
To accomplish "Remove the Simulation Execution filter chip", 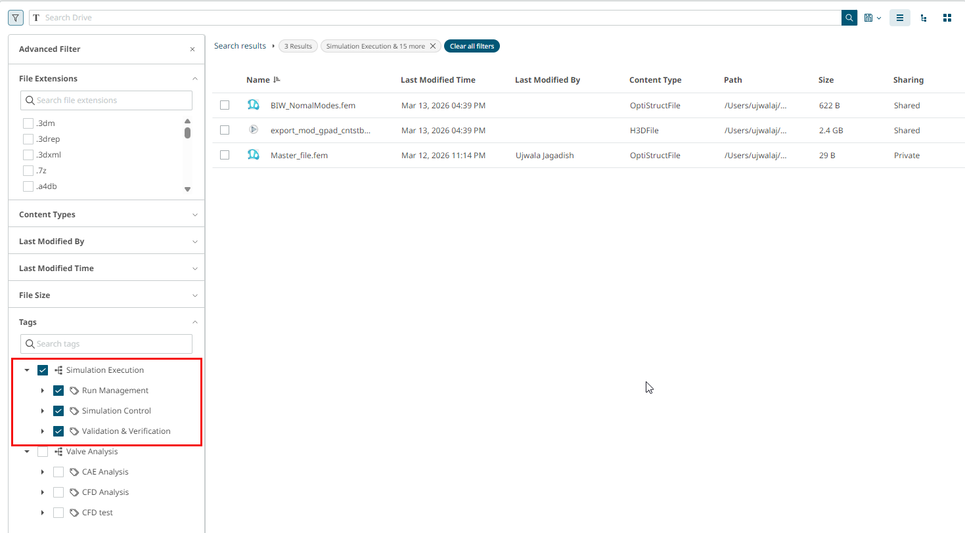I will point(432,46).
